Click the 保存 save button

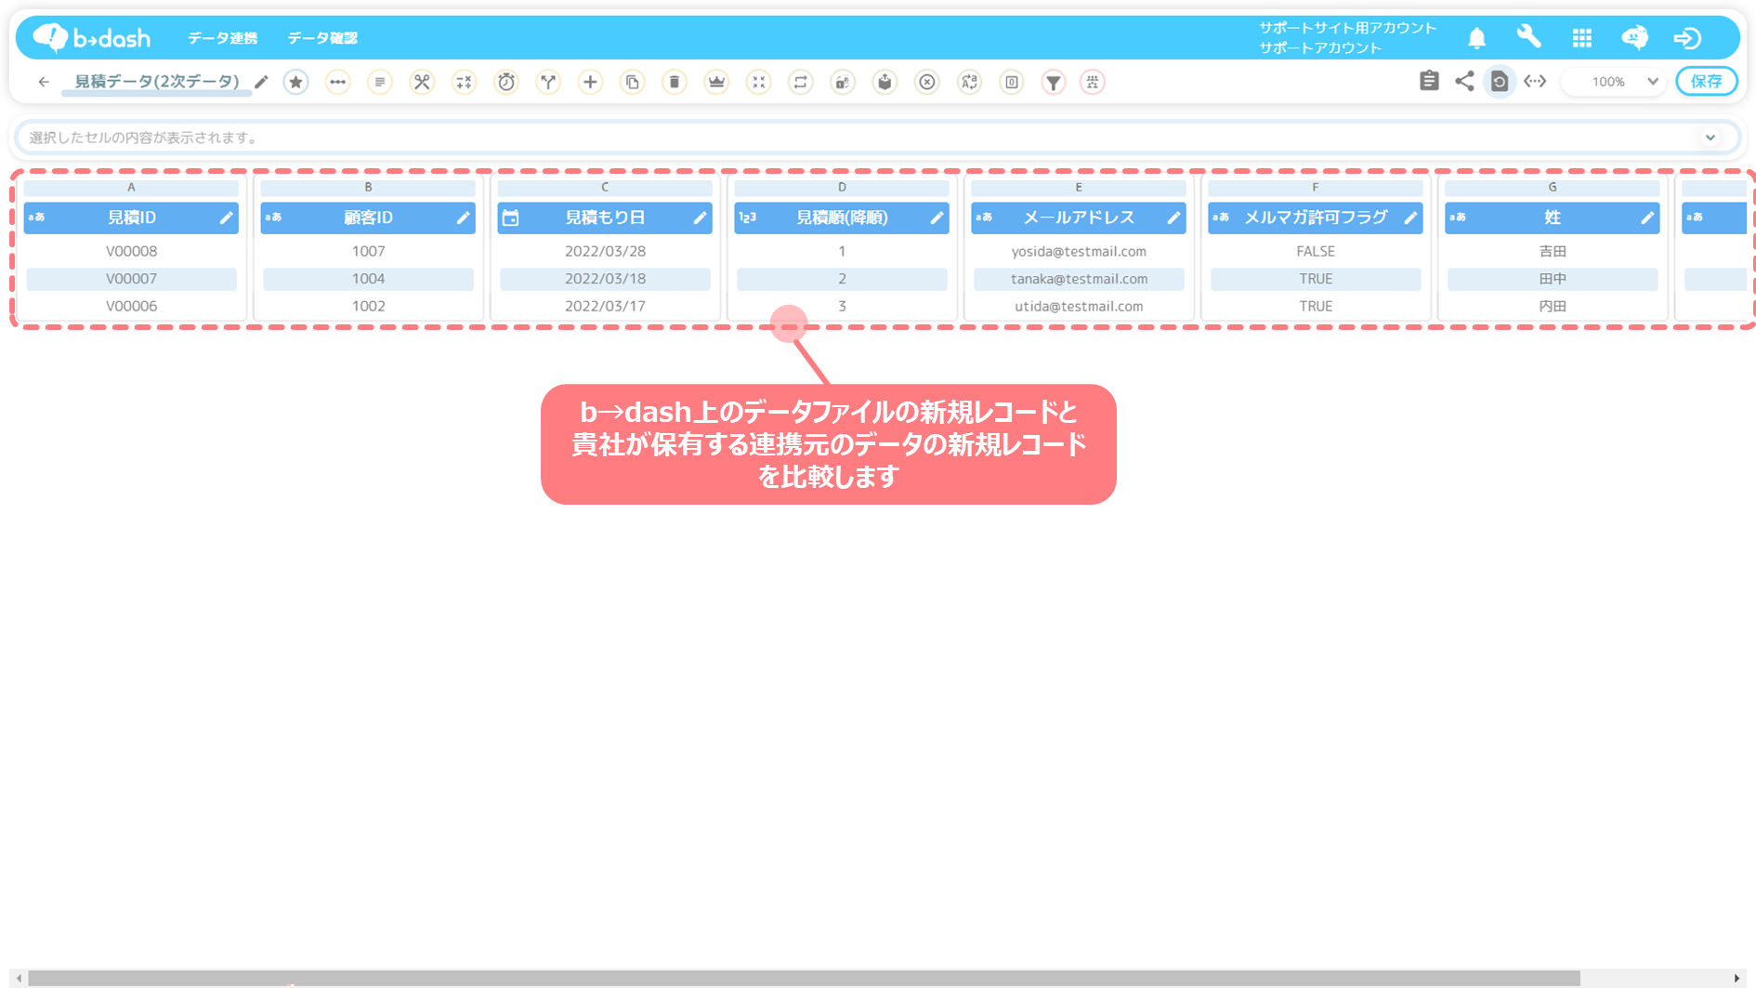coord(1706,82)
